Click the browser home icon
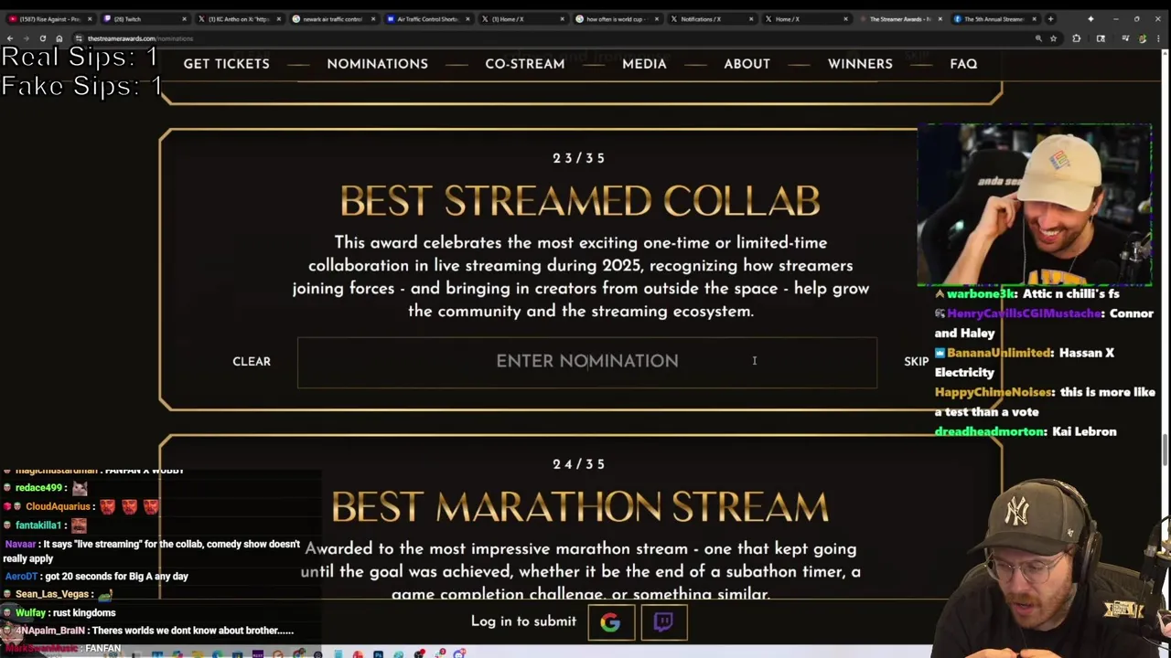1171x658 pixels. [x=59, y=38]
